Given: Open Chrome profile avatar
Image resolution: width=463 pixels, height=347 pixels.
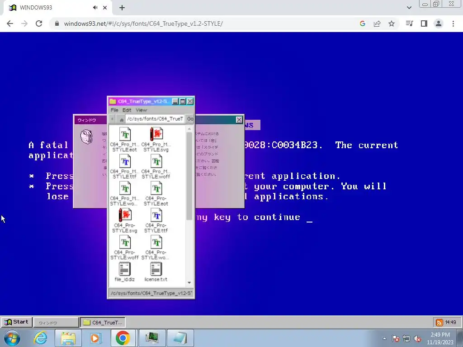Looking at the screenshot, I should click(439, 23).
